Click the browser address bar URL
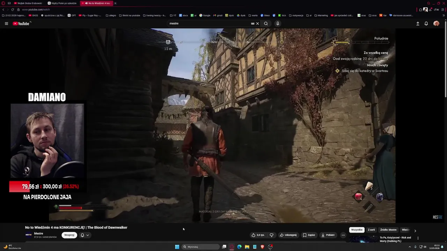The image size is (447, 251). 36,9
